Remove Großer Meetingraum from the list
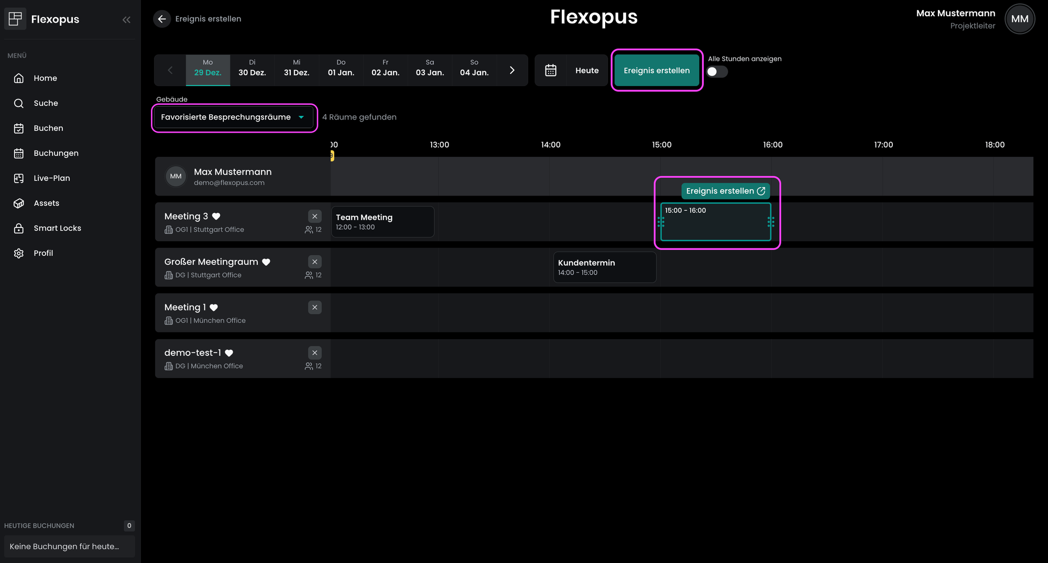Image resolution: width=1048 pixels, height=563 pixels. 314,262
